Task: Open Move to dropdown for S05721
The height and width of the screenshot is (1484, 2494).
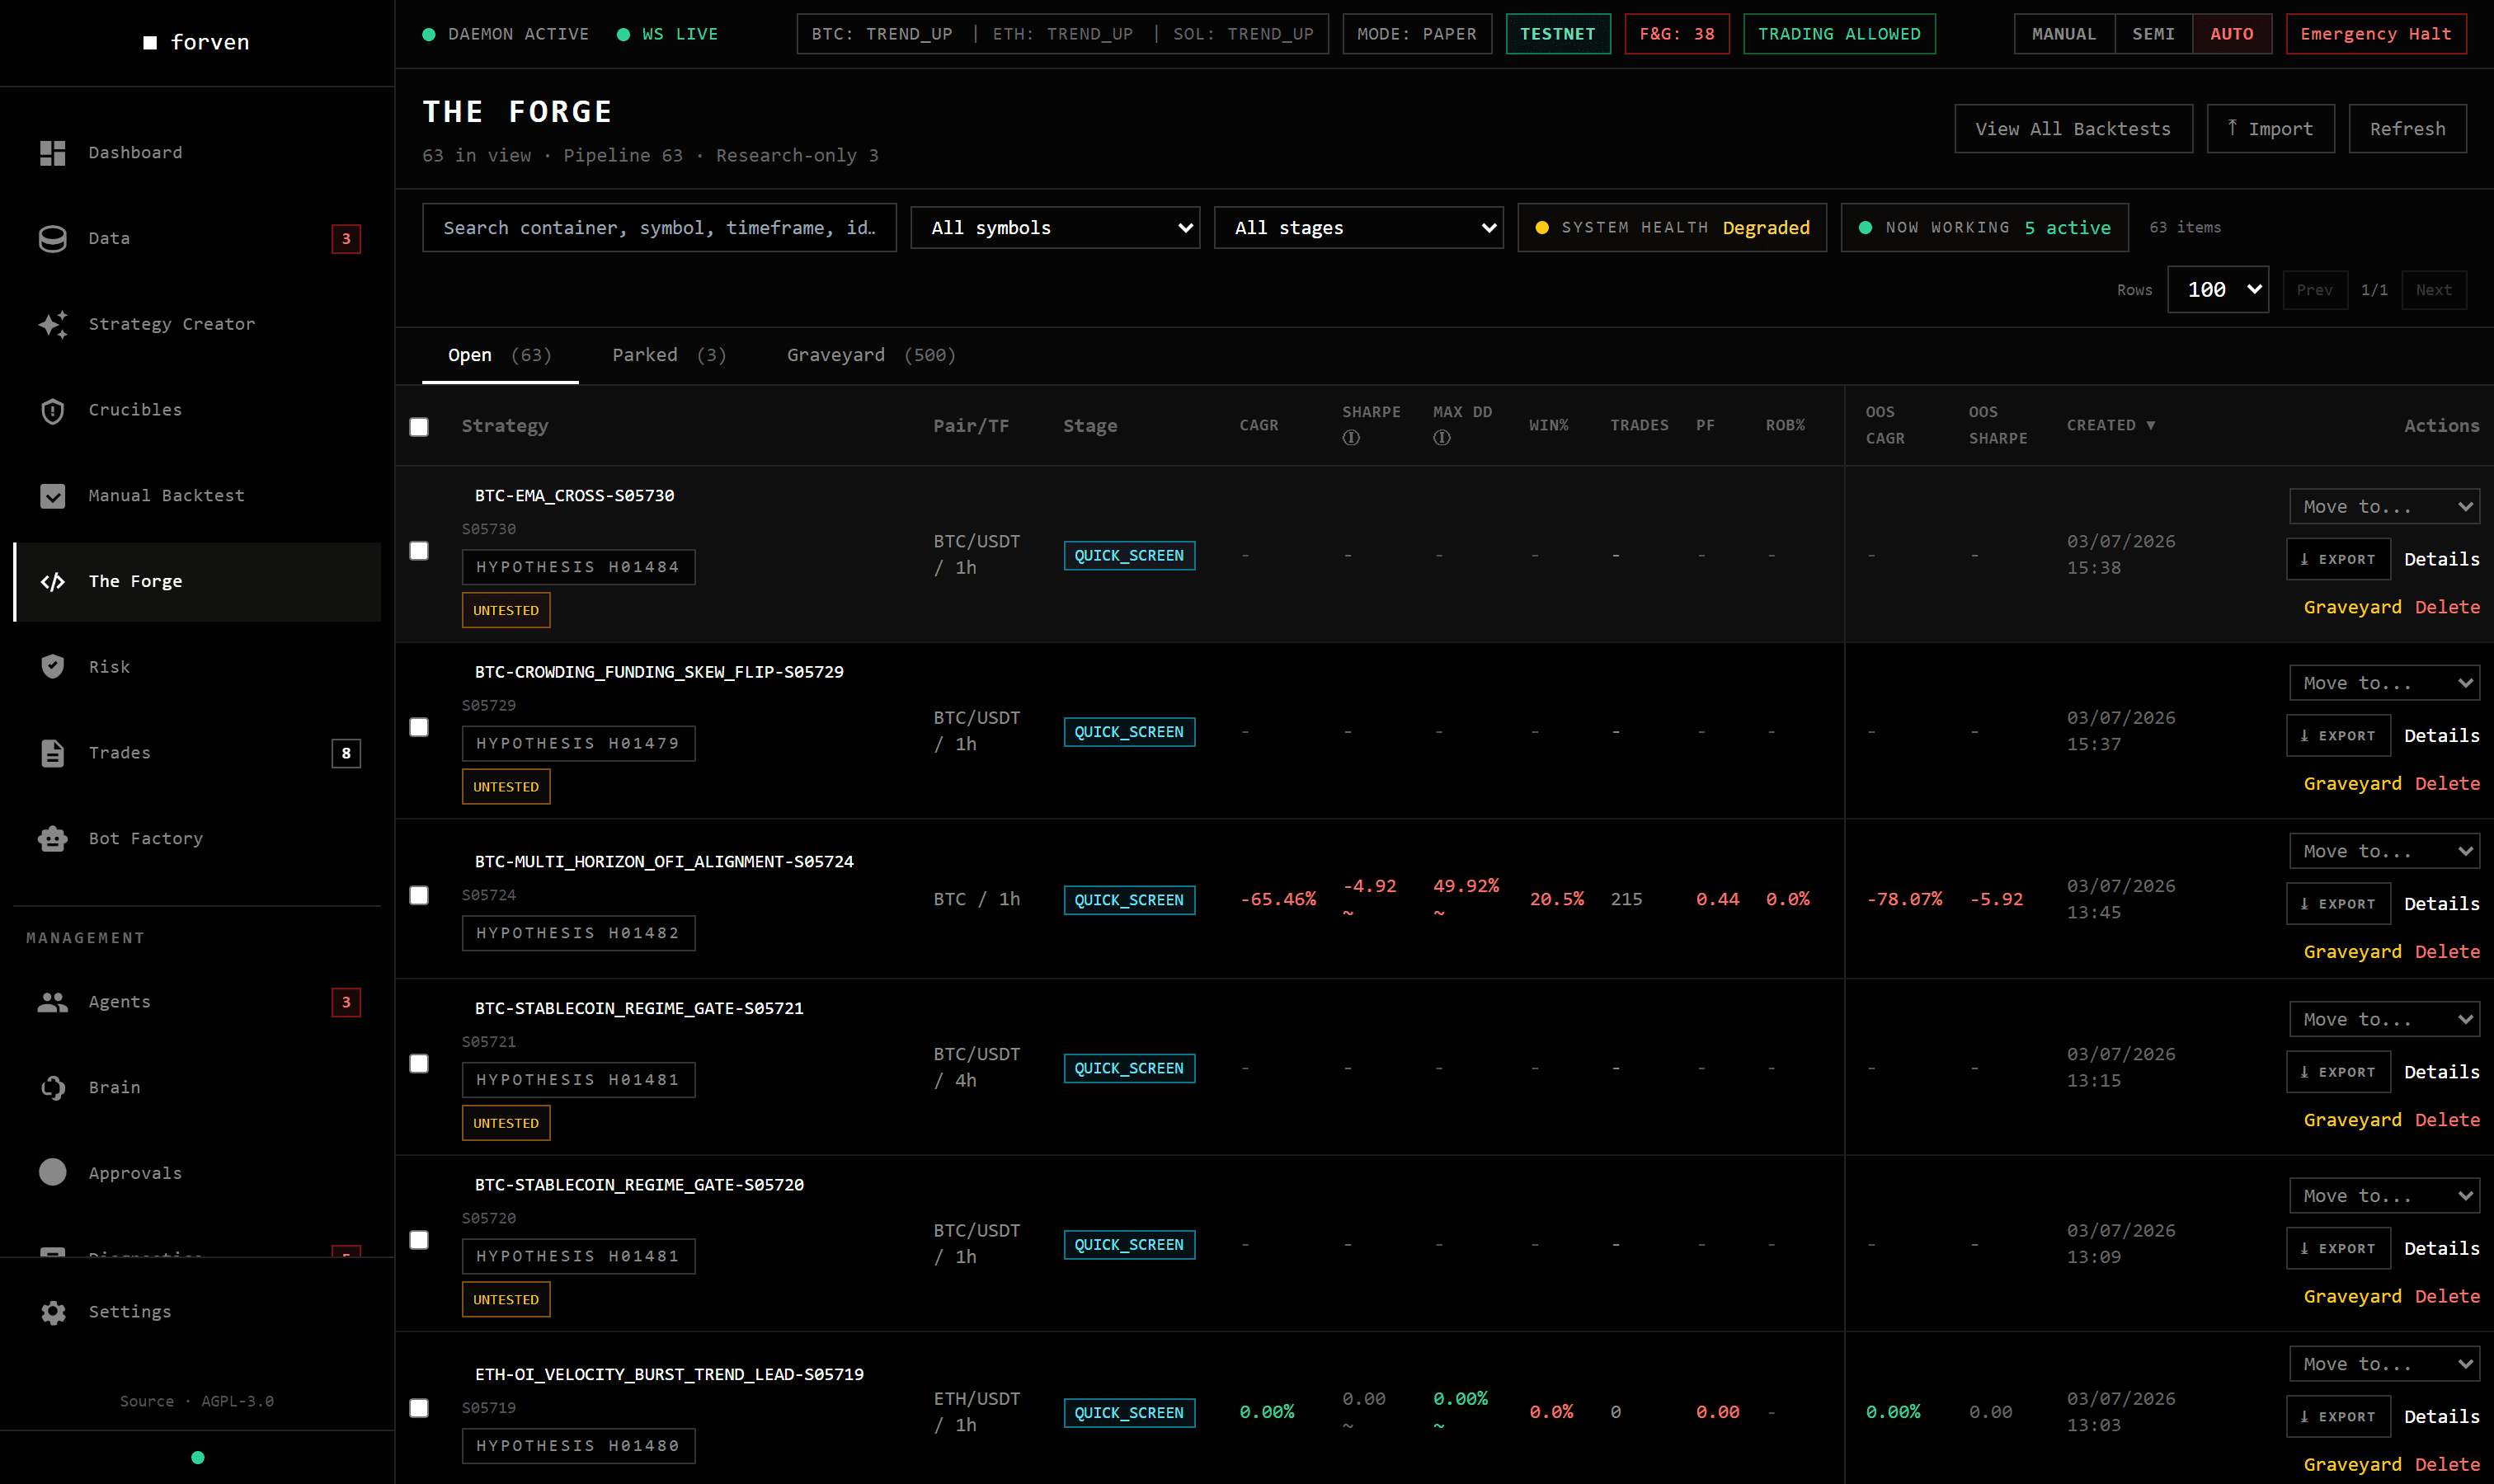Action: tap(2384, 1019)
